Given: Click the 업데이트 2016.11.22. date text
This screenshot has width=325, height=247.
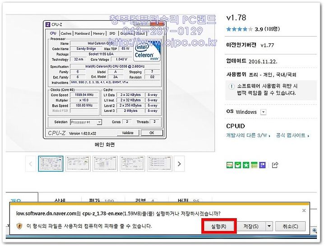Looking at the screenshot, I should point(251,61).
